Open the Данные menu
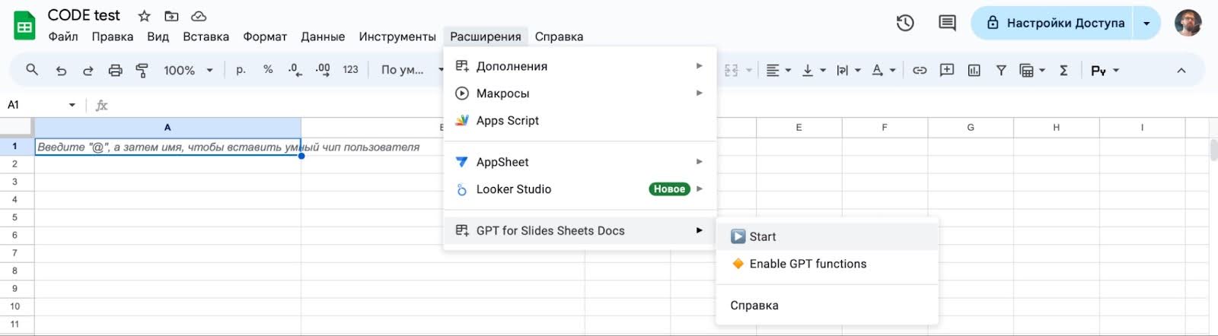This screenshot has width=1218, height=336. click(x=323, y=36)
